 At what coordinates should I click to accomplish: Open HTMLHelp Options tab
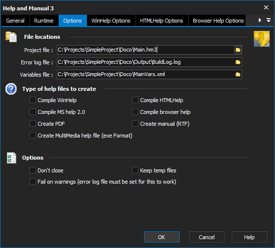tap(162, 21)
